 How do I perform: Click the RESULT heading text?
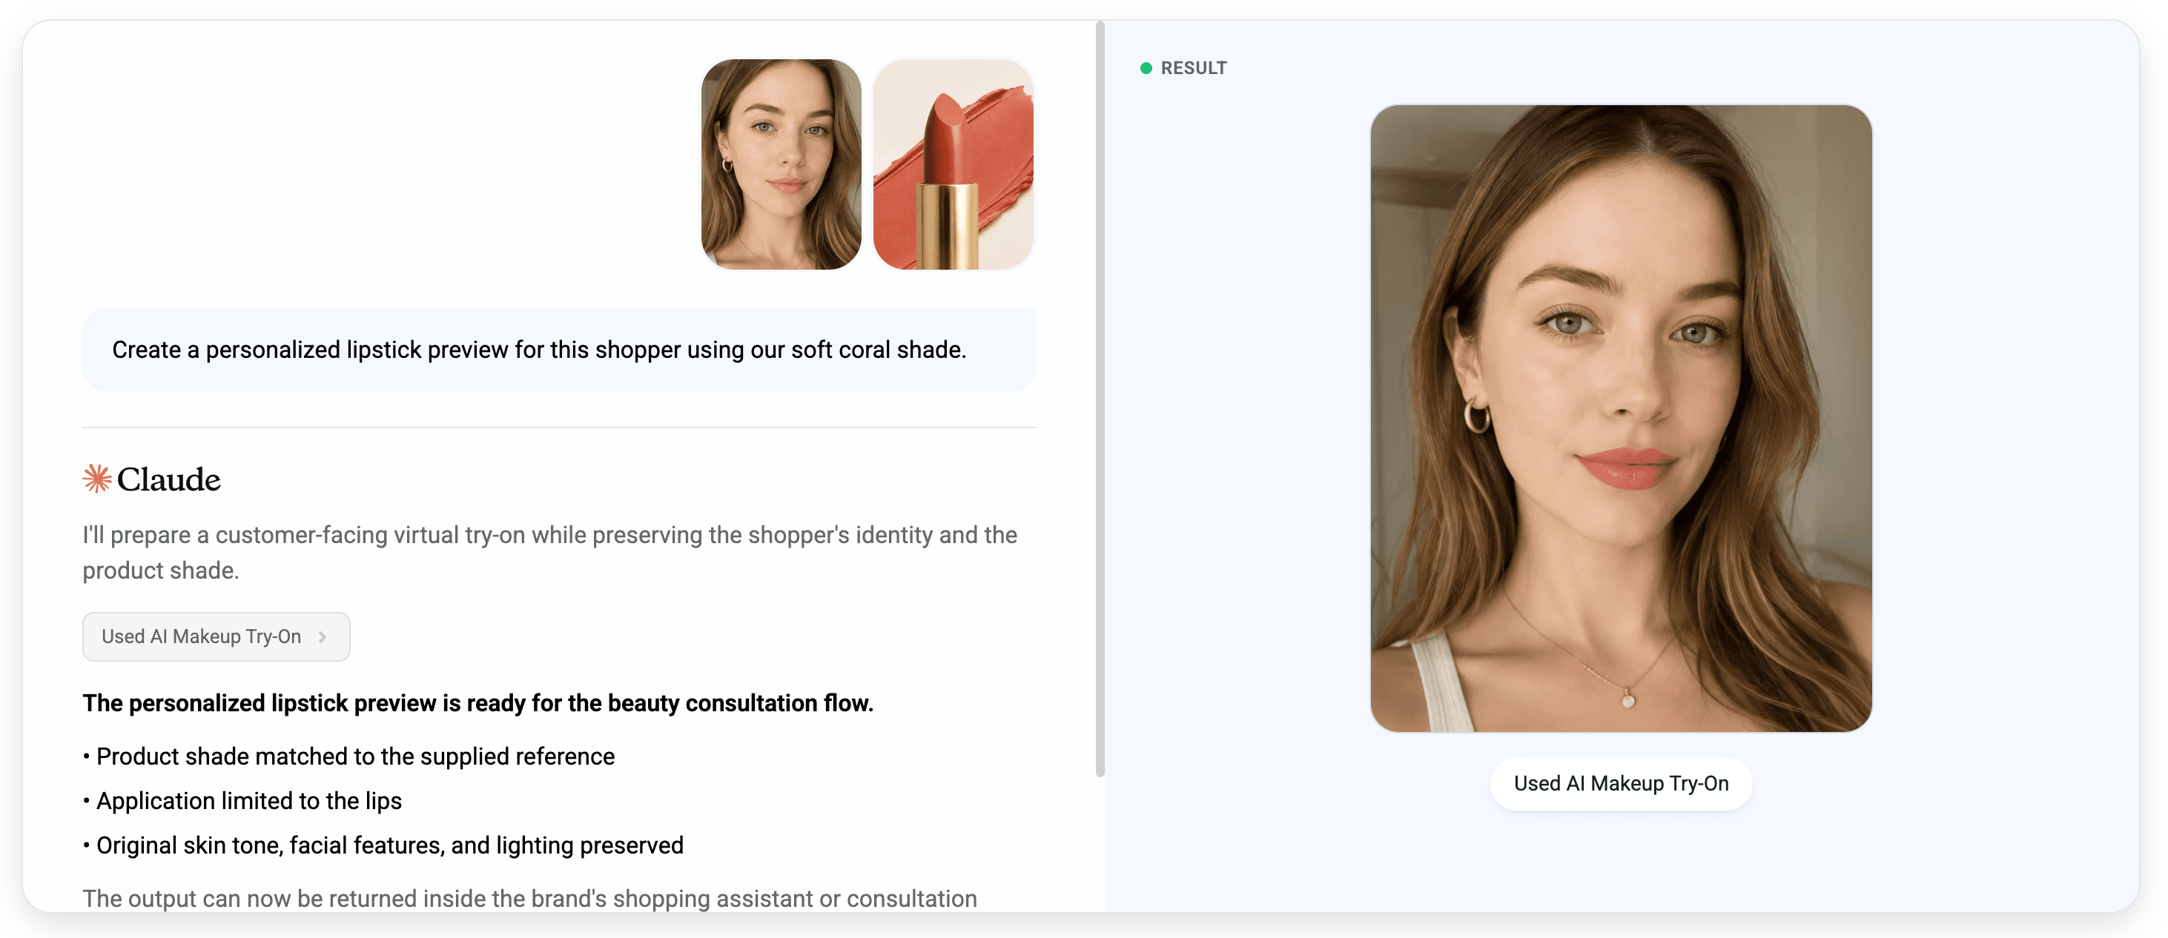point(1194,68)
